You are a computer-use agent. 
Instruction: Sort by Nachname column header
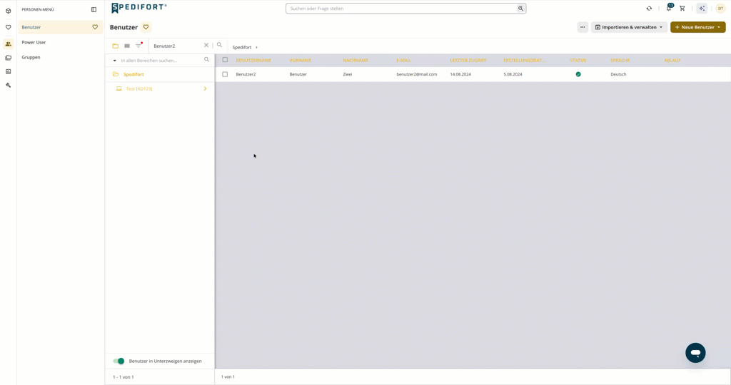(356, 61)
